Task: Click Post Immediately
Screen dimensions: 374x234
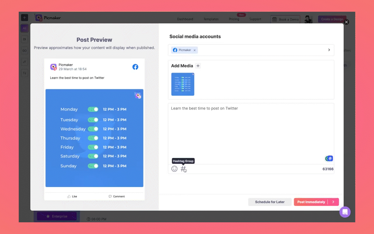Action: (311, 202)
